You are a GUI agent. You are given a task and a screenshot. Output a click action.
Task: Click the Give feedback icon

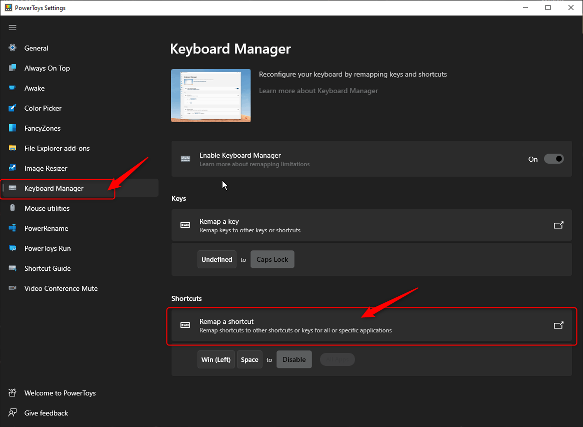tap(12, 413)
